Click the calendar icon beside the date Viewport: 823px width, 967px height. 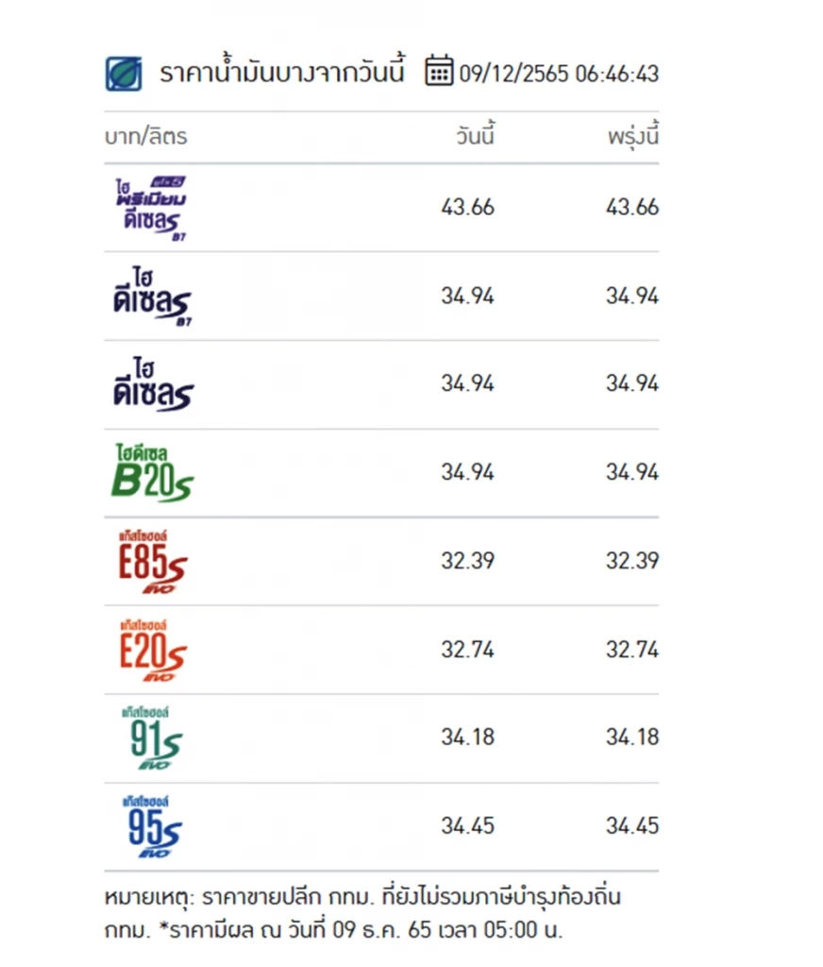439,72
